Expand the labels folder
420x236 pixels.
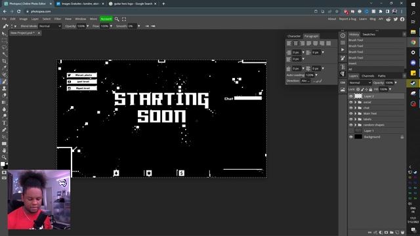click(x=356, y=119)
